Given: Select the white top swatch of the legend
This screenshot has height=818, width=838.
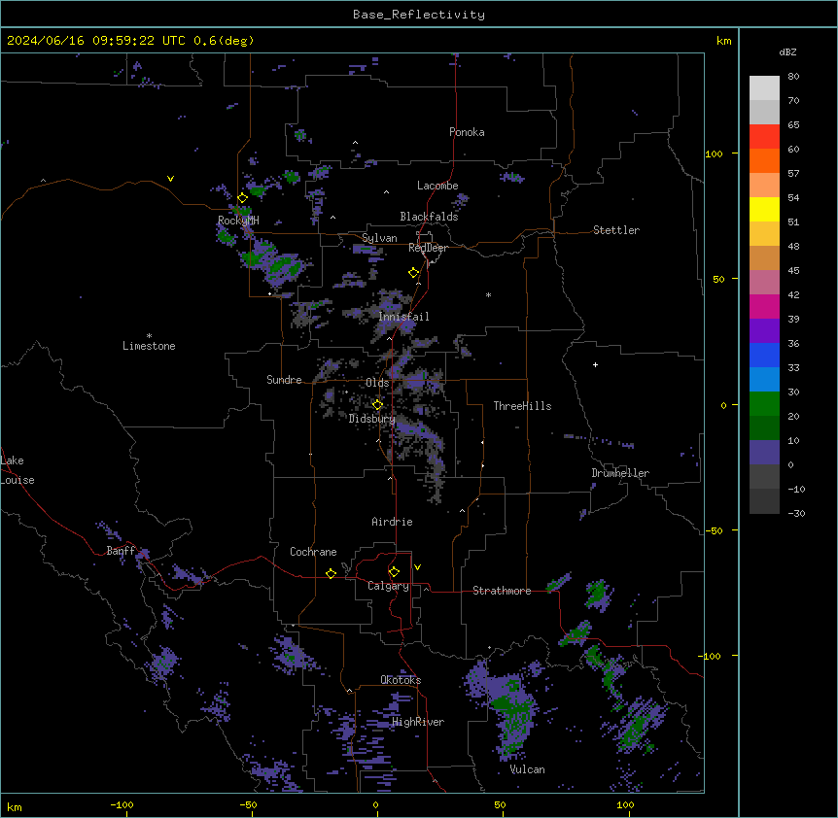Looking at the screenshot, I should 764,88.
